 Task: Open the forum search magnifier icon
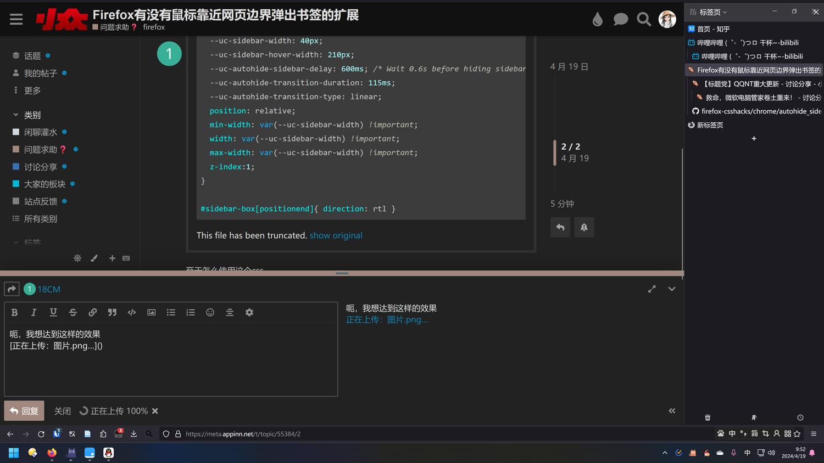(643, 20)
